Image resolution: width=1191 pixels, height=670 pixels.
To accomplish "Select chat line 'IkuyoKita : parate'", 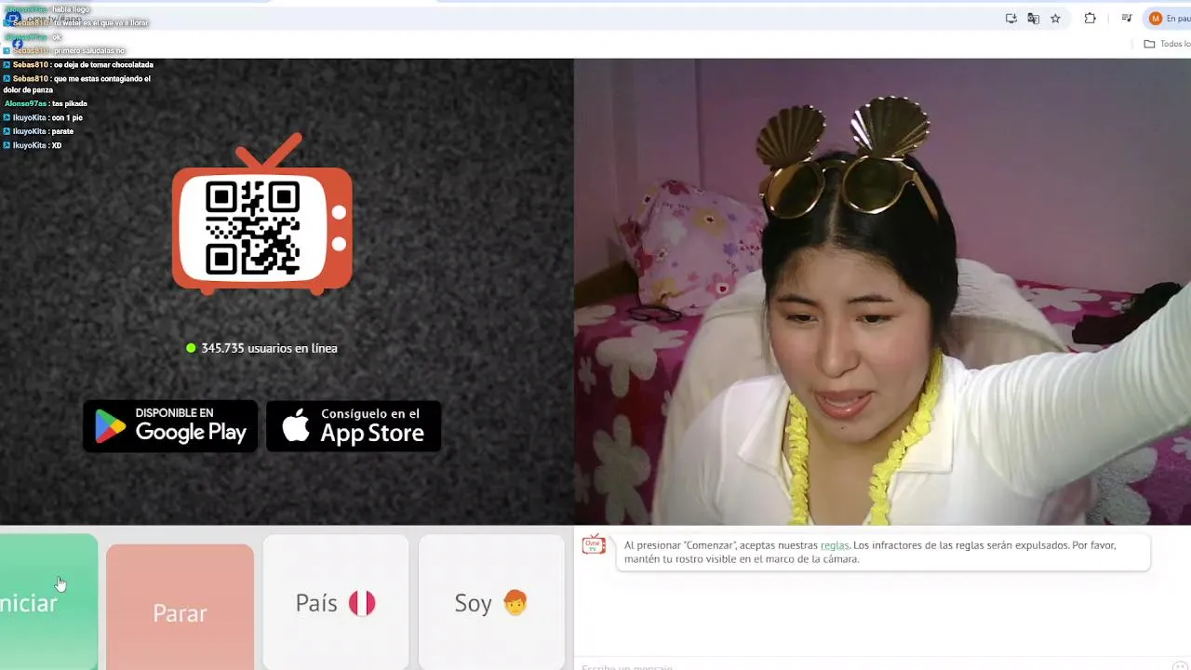I will click(38, 132).
